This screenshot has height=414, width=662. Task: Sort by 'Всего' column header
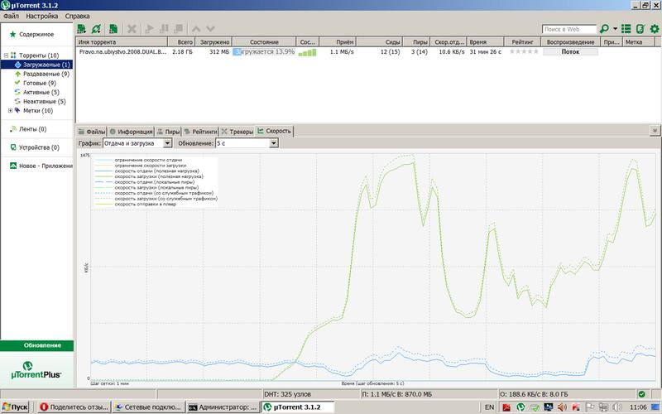(181, 42)
